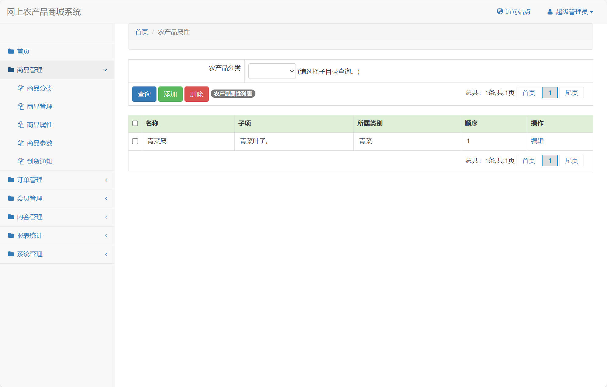Click the red 删除 button

(196, 94)
